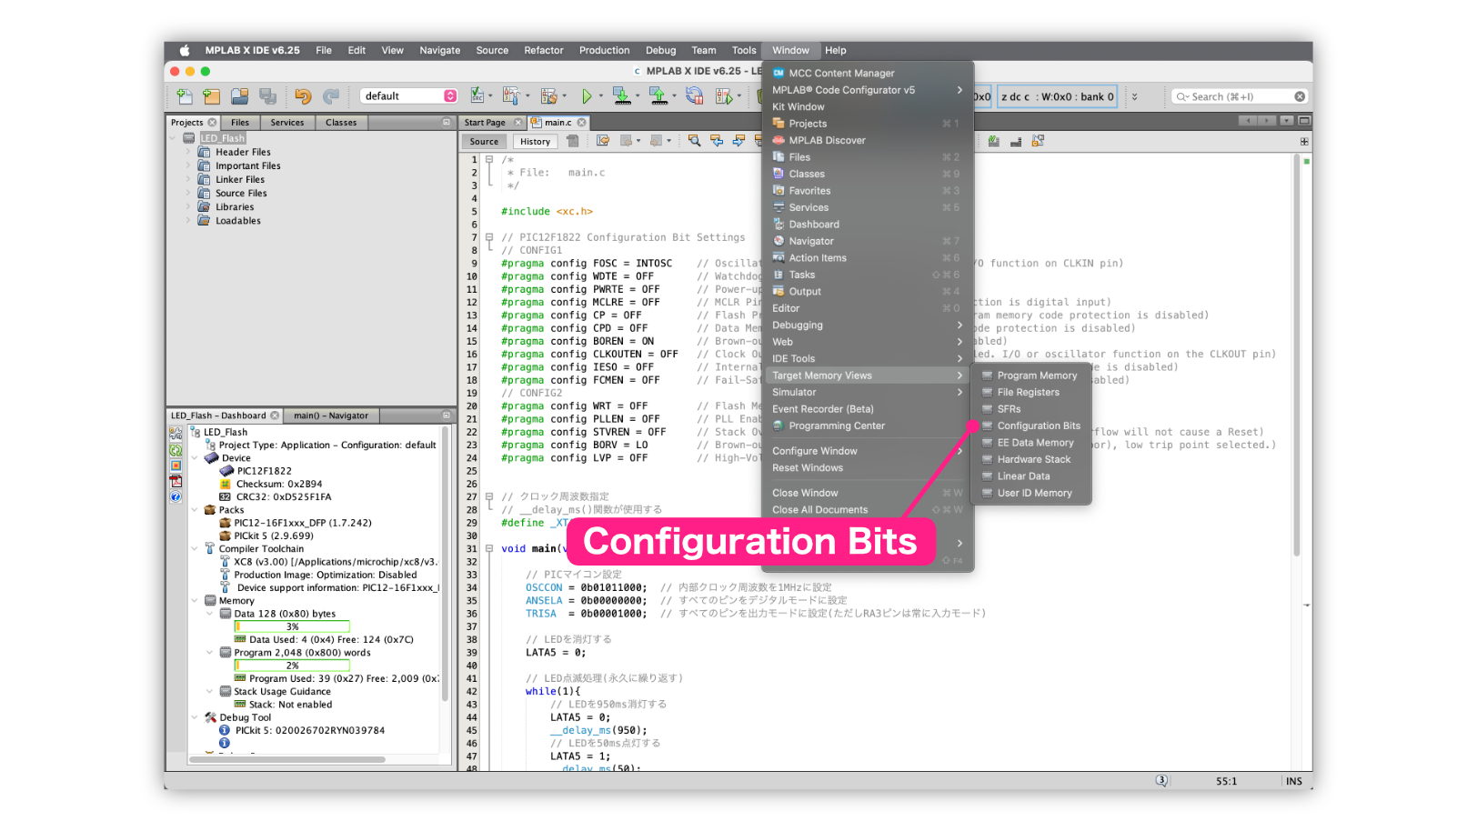The height and width of the screenshot is (831, 1477).
Task: Choose SFRs from Target Memory Views
Action: [1031, 409]
